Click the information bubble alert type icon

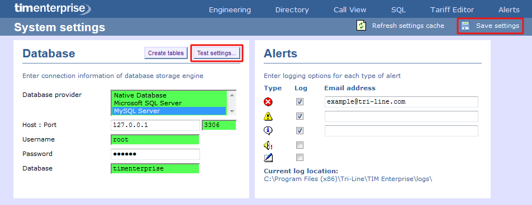[x=268, y=130]
